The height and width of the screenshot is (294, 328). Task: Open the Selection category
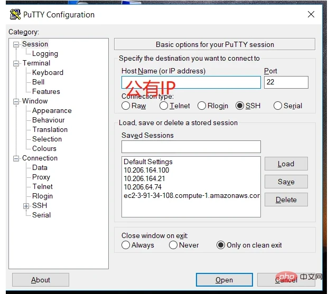coord(47,139)
